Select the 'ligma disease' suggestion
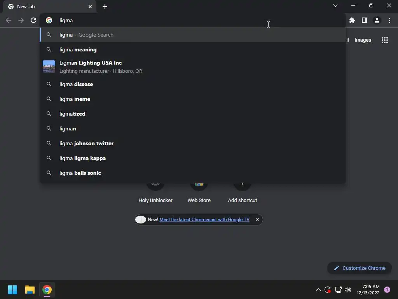 point(193,84)
